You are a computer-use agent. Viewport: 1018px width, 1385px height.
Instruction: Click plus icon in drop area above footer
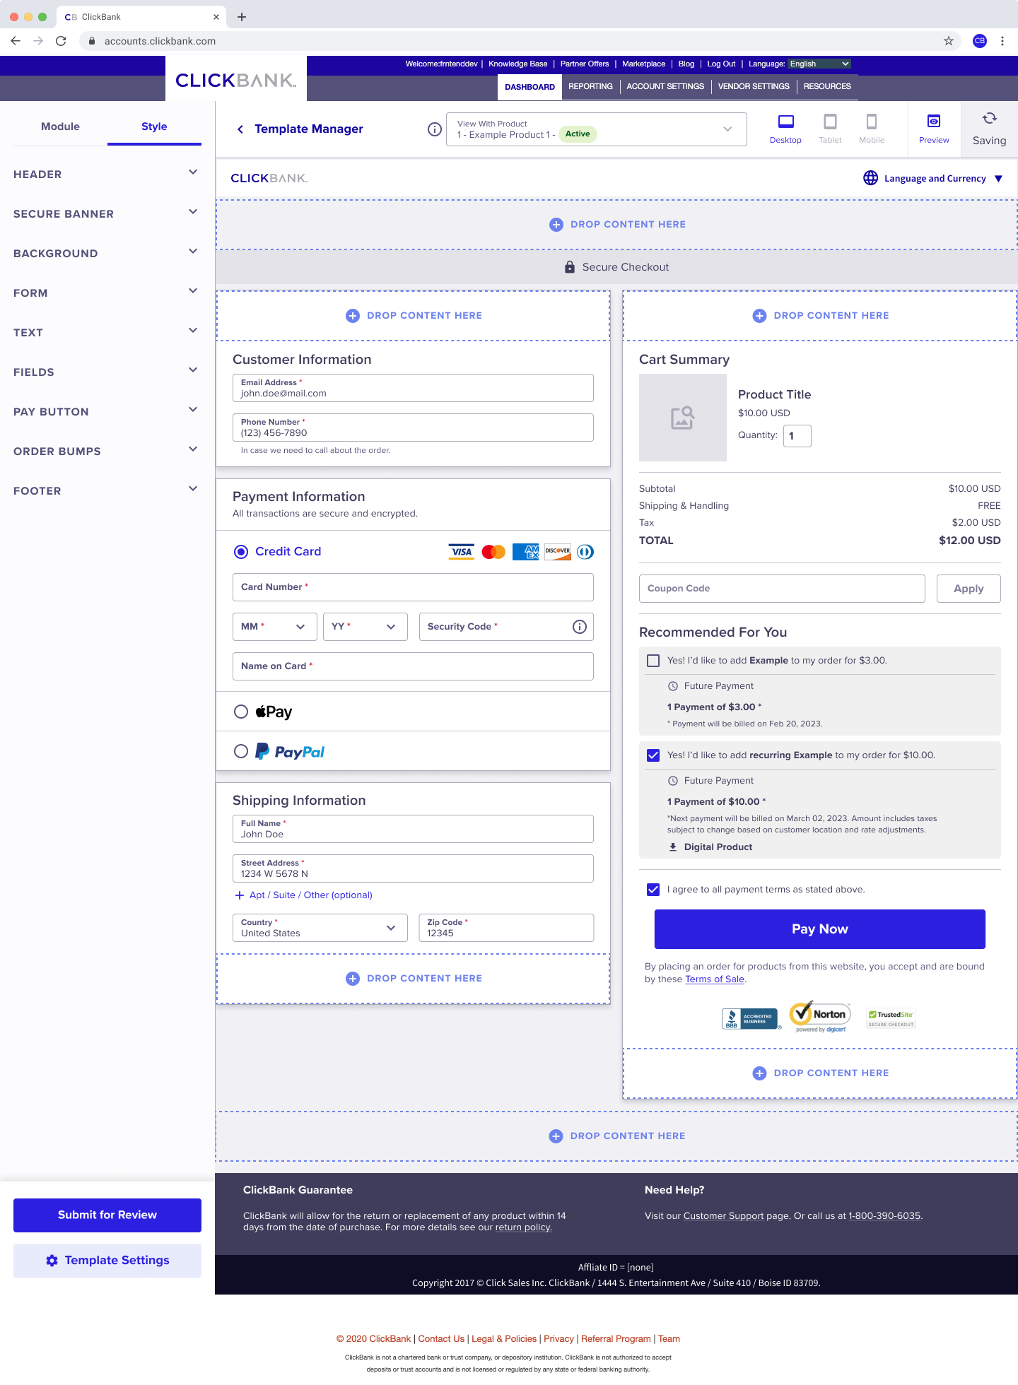[556, 1136]
